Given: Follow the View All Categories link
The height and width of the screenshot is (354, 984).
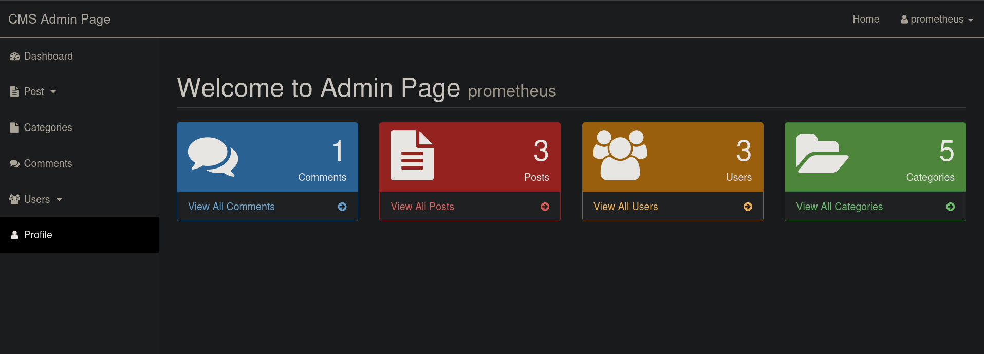Looking at the screenshot, I should click(839, 207).
